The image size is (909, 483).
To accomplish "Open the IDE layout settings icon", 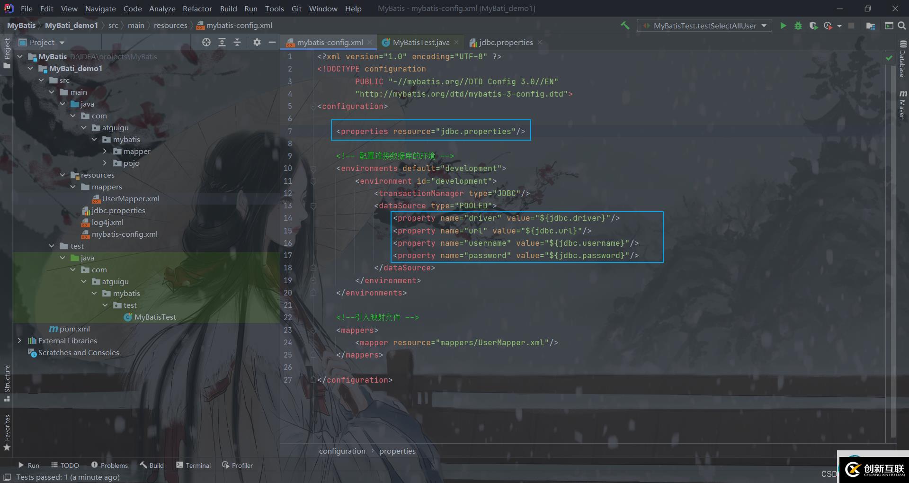I will (889, 26).
